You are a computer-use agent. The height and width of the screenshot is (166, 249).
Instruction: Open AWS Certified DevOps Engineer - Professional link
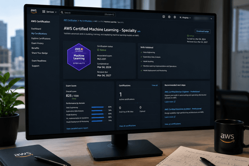click(x=182, y=92)
